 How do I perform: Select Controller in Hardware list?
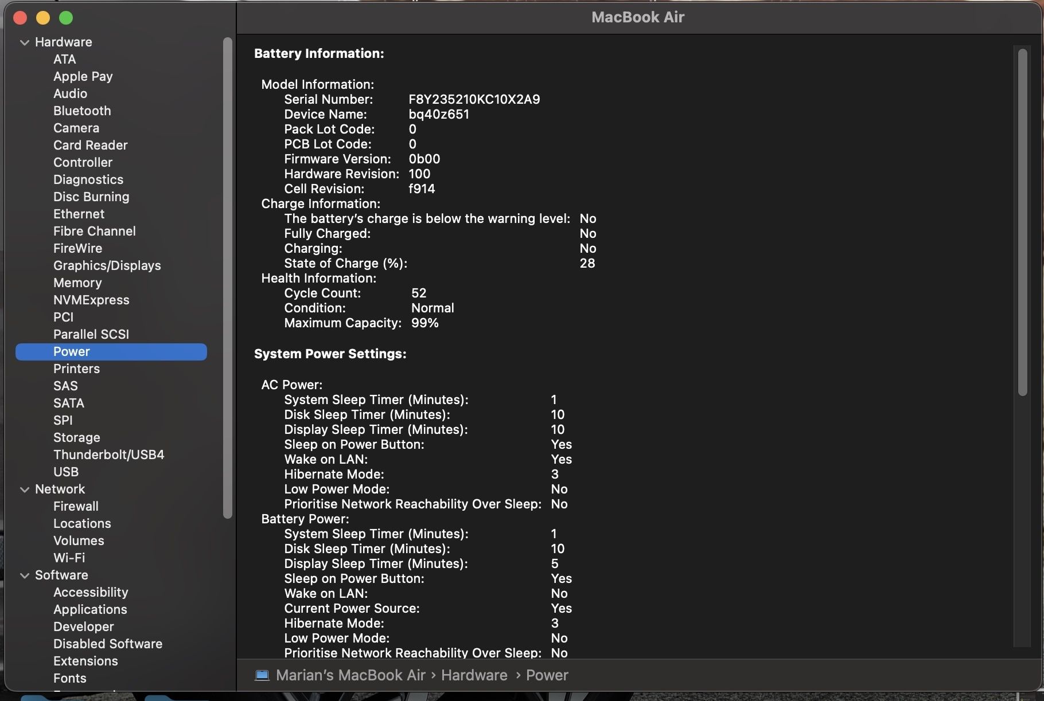point(83,162)
